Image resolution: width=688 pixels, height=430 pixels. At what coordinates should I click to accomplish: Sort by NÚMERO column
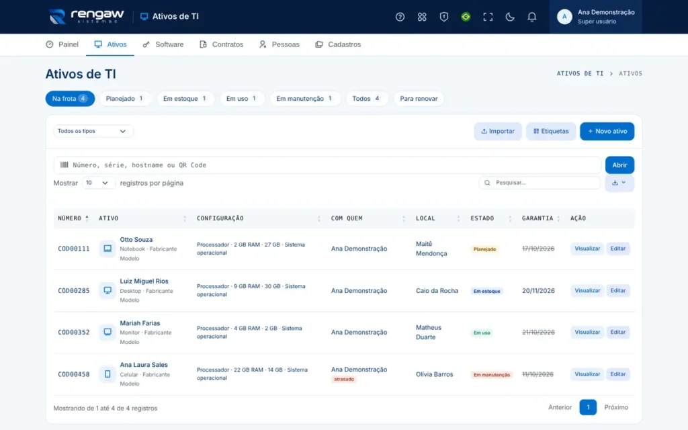point(73,218)
